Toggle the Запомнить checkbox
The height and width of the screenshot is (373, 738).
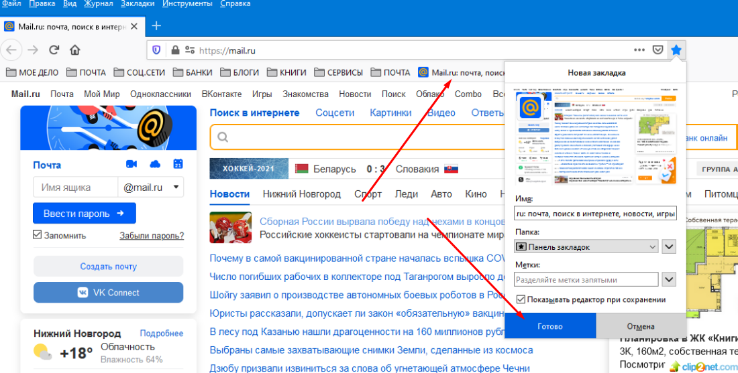(x=37, y=234)
